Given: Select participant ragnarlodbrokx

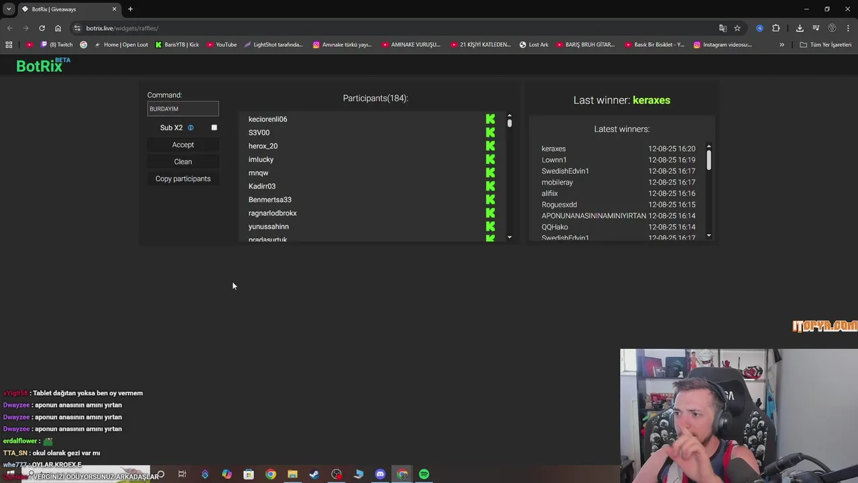Looking at the screenshot, I should click(273, 213).
